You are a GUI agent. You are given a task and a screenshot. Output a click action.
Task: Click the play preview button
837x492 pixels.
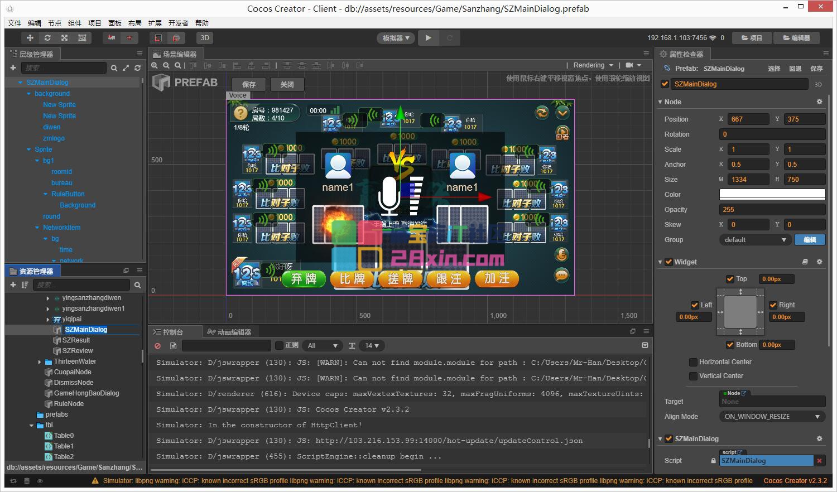click(428, 38)
